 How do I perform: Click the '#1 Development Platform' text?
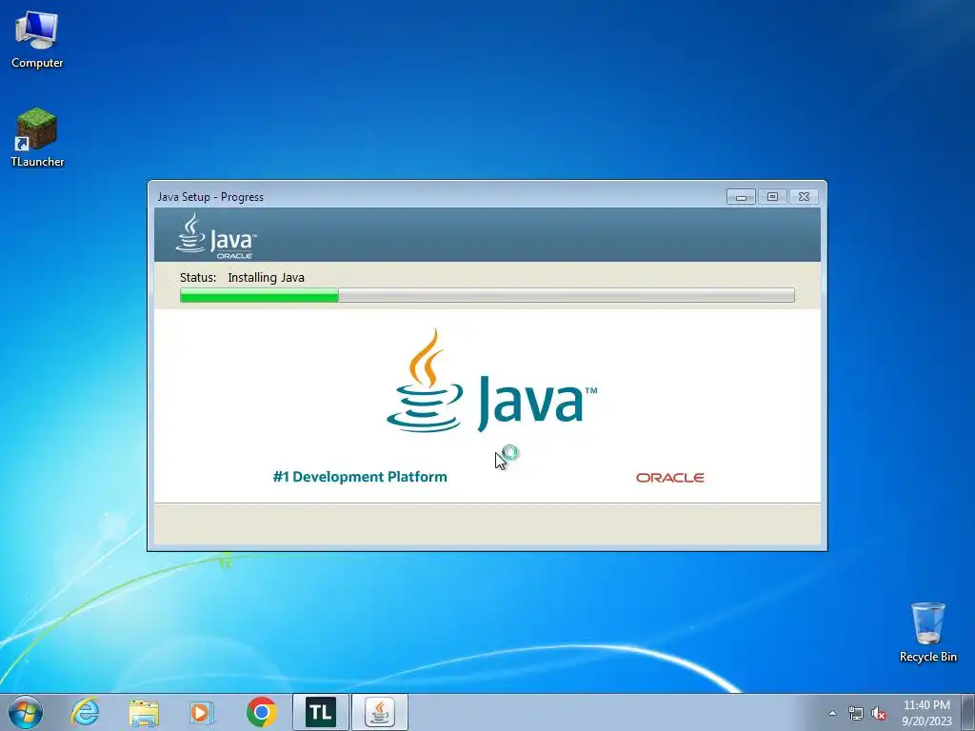tap(360, 477)
